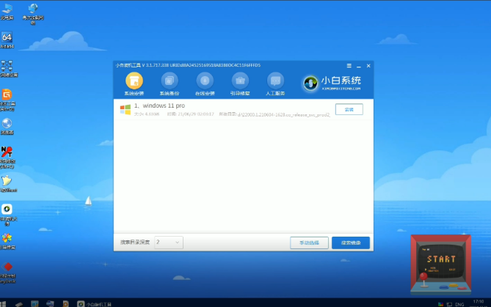Select the 系统安装 (System Install) tab icon
This screenshot has width=491, height=307.
pos(134,81)
